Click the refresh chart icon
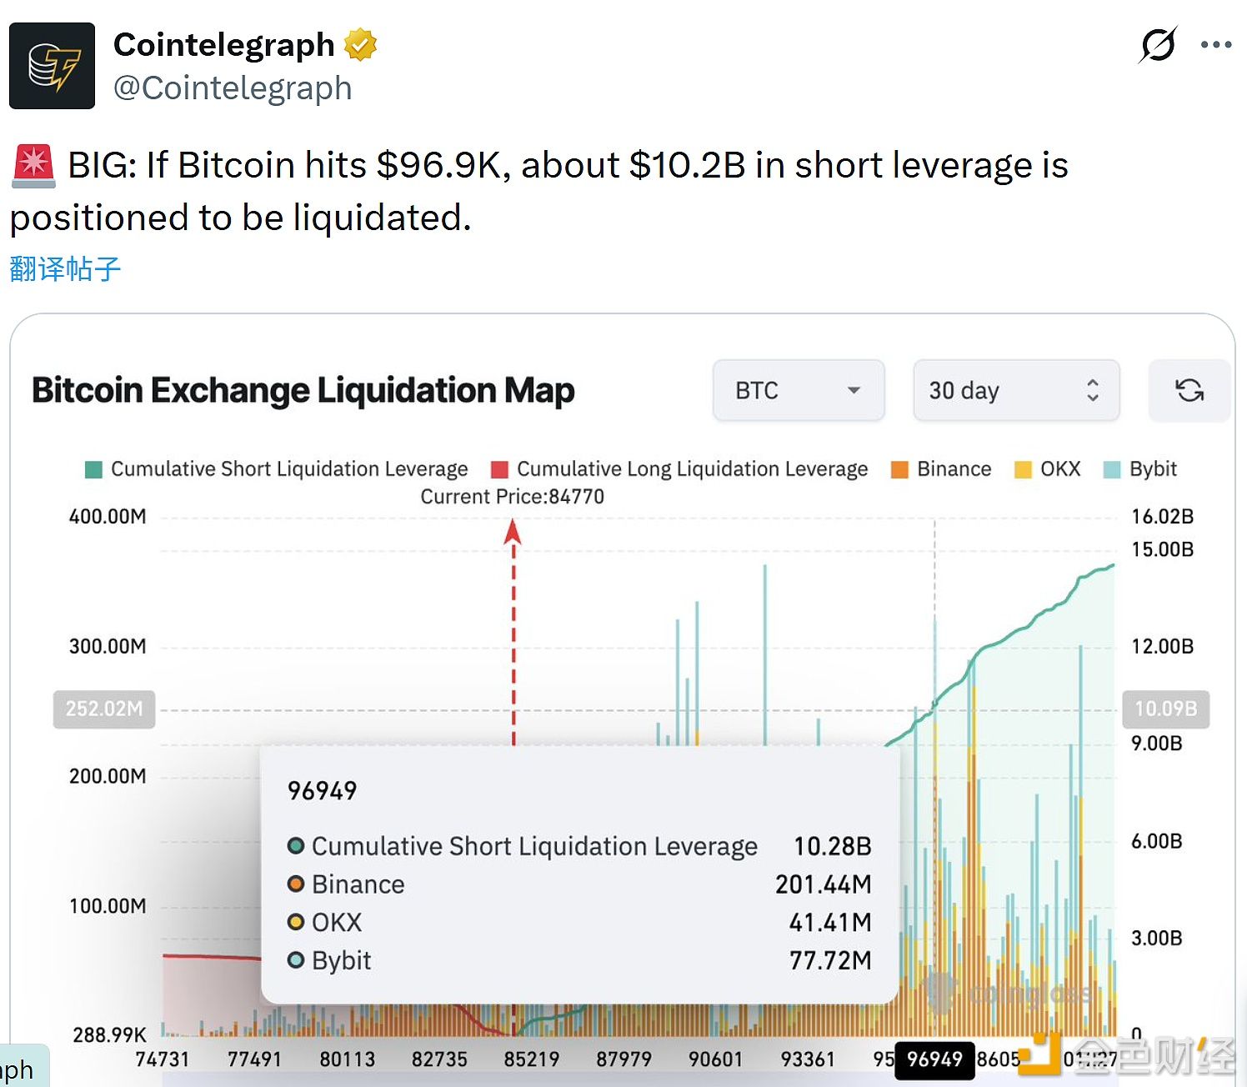1247x1087 pixels. [1189, 390]
